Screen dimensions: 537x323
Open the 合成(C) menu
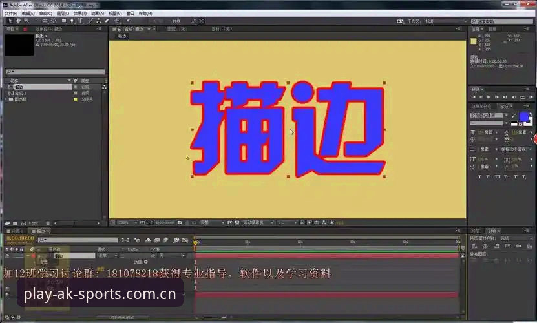[45, 14]
